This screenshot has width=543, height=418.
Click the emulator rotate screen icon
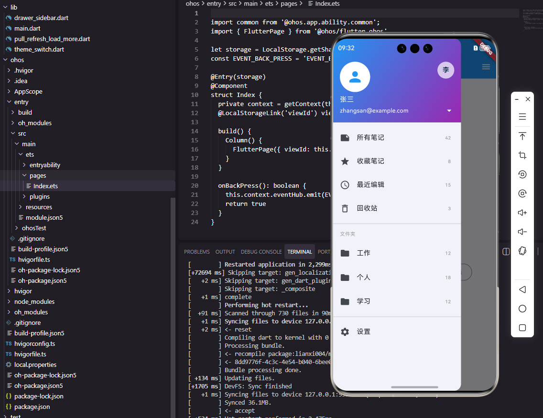click(522, 251)
